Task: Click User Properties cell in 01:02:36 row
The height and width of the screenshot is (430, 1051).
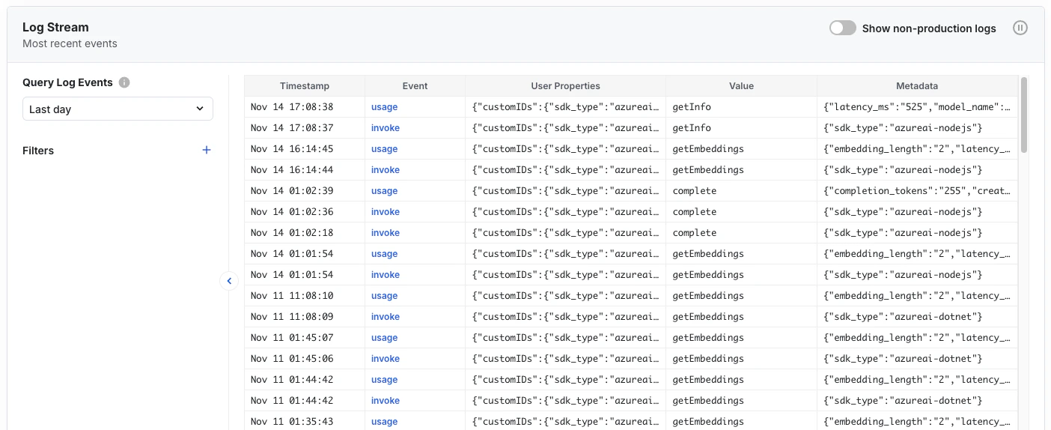Action: pos(565,212)
